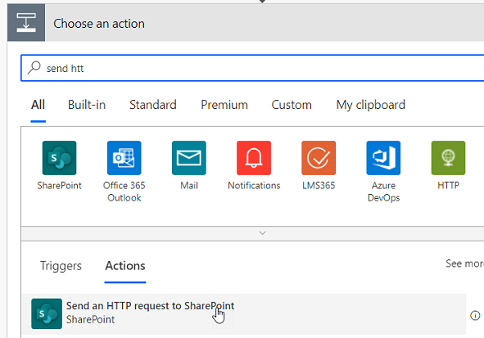Image resolution: width=484 pixels, height=338 pixels.
Task: Click the Choose an action header icon
Action: click(x=26, y=23)
